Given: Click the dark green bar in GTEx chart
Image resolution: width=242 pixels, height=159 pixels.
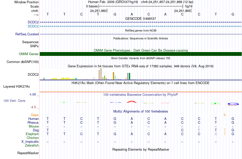Looking at the screenshot, I should coord(129,76).
